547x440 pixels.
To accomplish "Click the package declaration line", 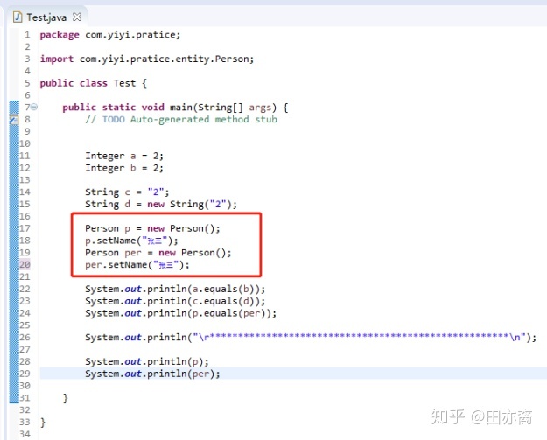I will [110, 35].
